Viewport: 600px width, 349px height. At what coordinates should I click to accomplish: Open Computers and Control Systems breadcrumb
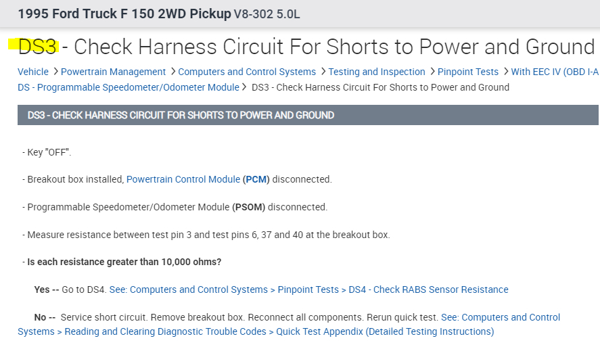247,72
